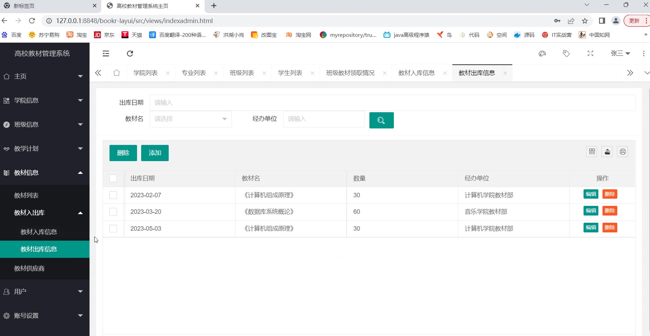
Task: Open browser side panel icon
Action: point(602,21)
